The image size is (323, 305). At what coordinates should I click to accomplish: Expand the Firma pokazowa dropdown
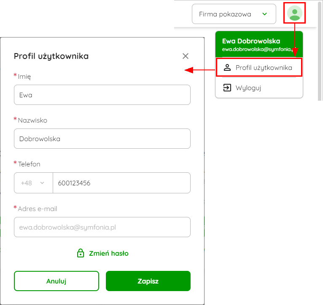tap(234, 14)
